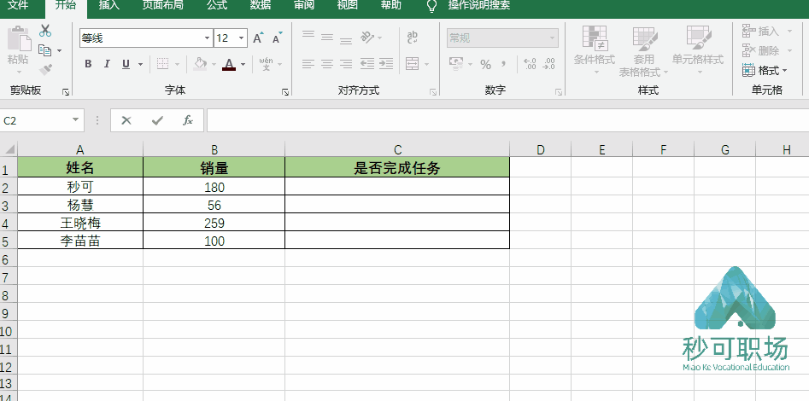Open font group dialog launcher
The image size is (809, 401).
(285, 92)
